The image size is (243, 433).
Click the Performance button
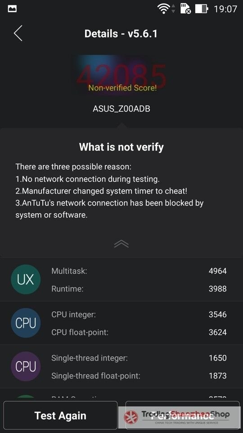(x=183, y=415)
